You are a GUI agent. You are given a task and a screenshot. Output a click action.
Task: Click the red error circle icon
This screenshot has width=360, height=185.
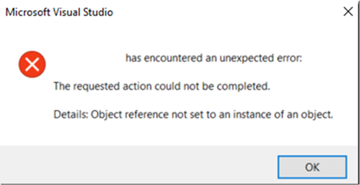32,64
